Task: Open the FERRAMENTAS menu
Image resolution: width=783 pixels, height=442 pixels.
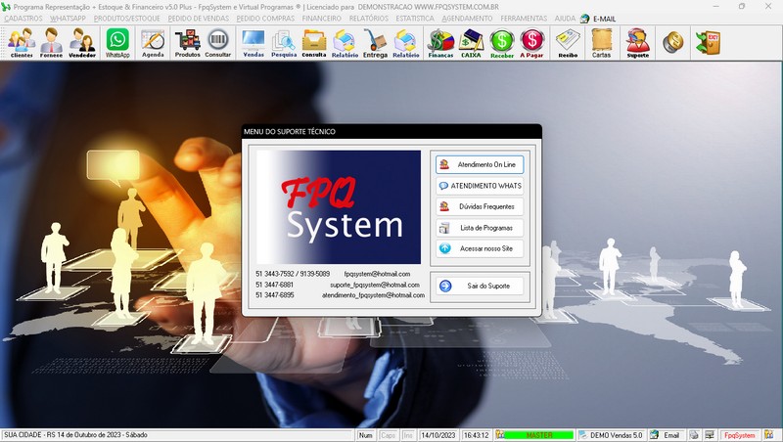Action: 524,19
